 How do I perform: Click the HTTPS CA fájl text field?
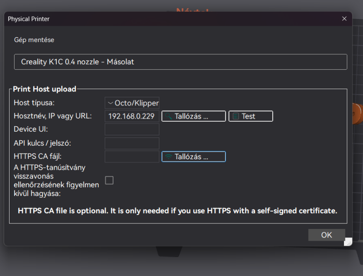pos(132,157)
